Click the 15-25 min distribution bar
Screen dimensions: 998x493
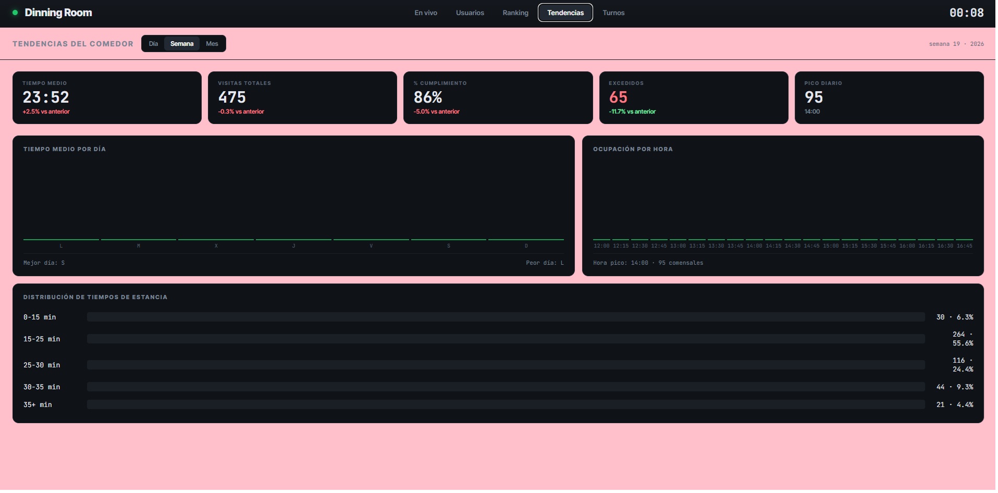tap(507, 339)
